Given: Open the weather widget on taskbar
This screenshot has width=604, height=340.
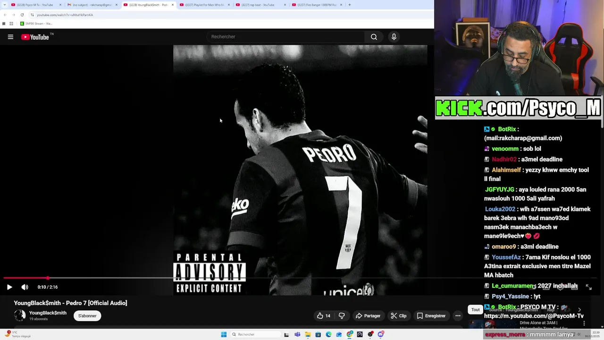Looking at the screenshot, I should coord(17,334).
